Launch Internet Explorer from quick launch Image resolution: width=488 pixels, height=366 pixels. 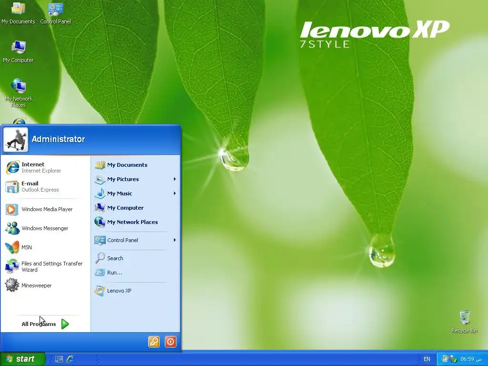[71, 359]
